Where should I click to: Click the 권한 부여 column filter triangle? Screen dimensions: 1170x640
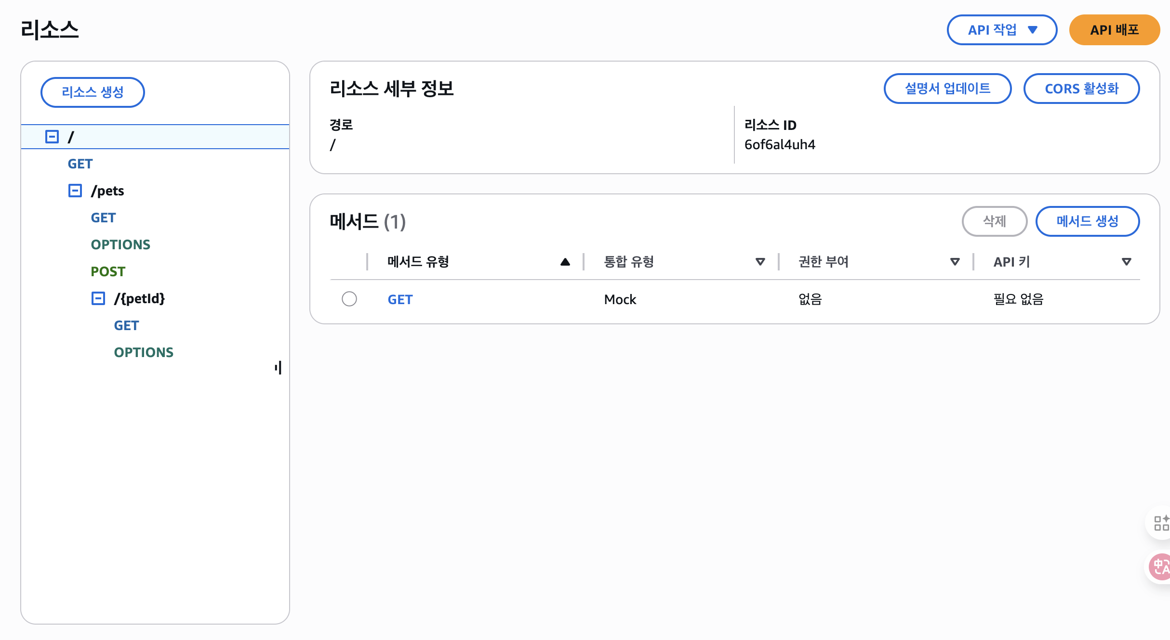(955, 262)
